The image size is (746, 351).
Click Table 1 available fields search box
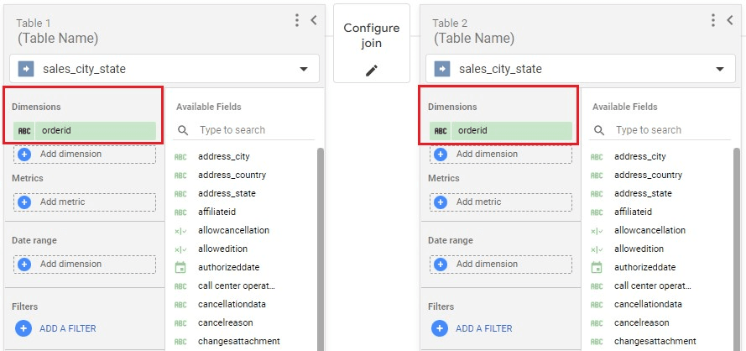click(252, 130)
